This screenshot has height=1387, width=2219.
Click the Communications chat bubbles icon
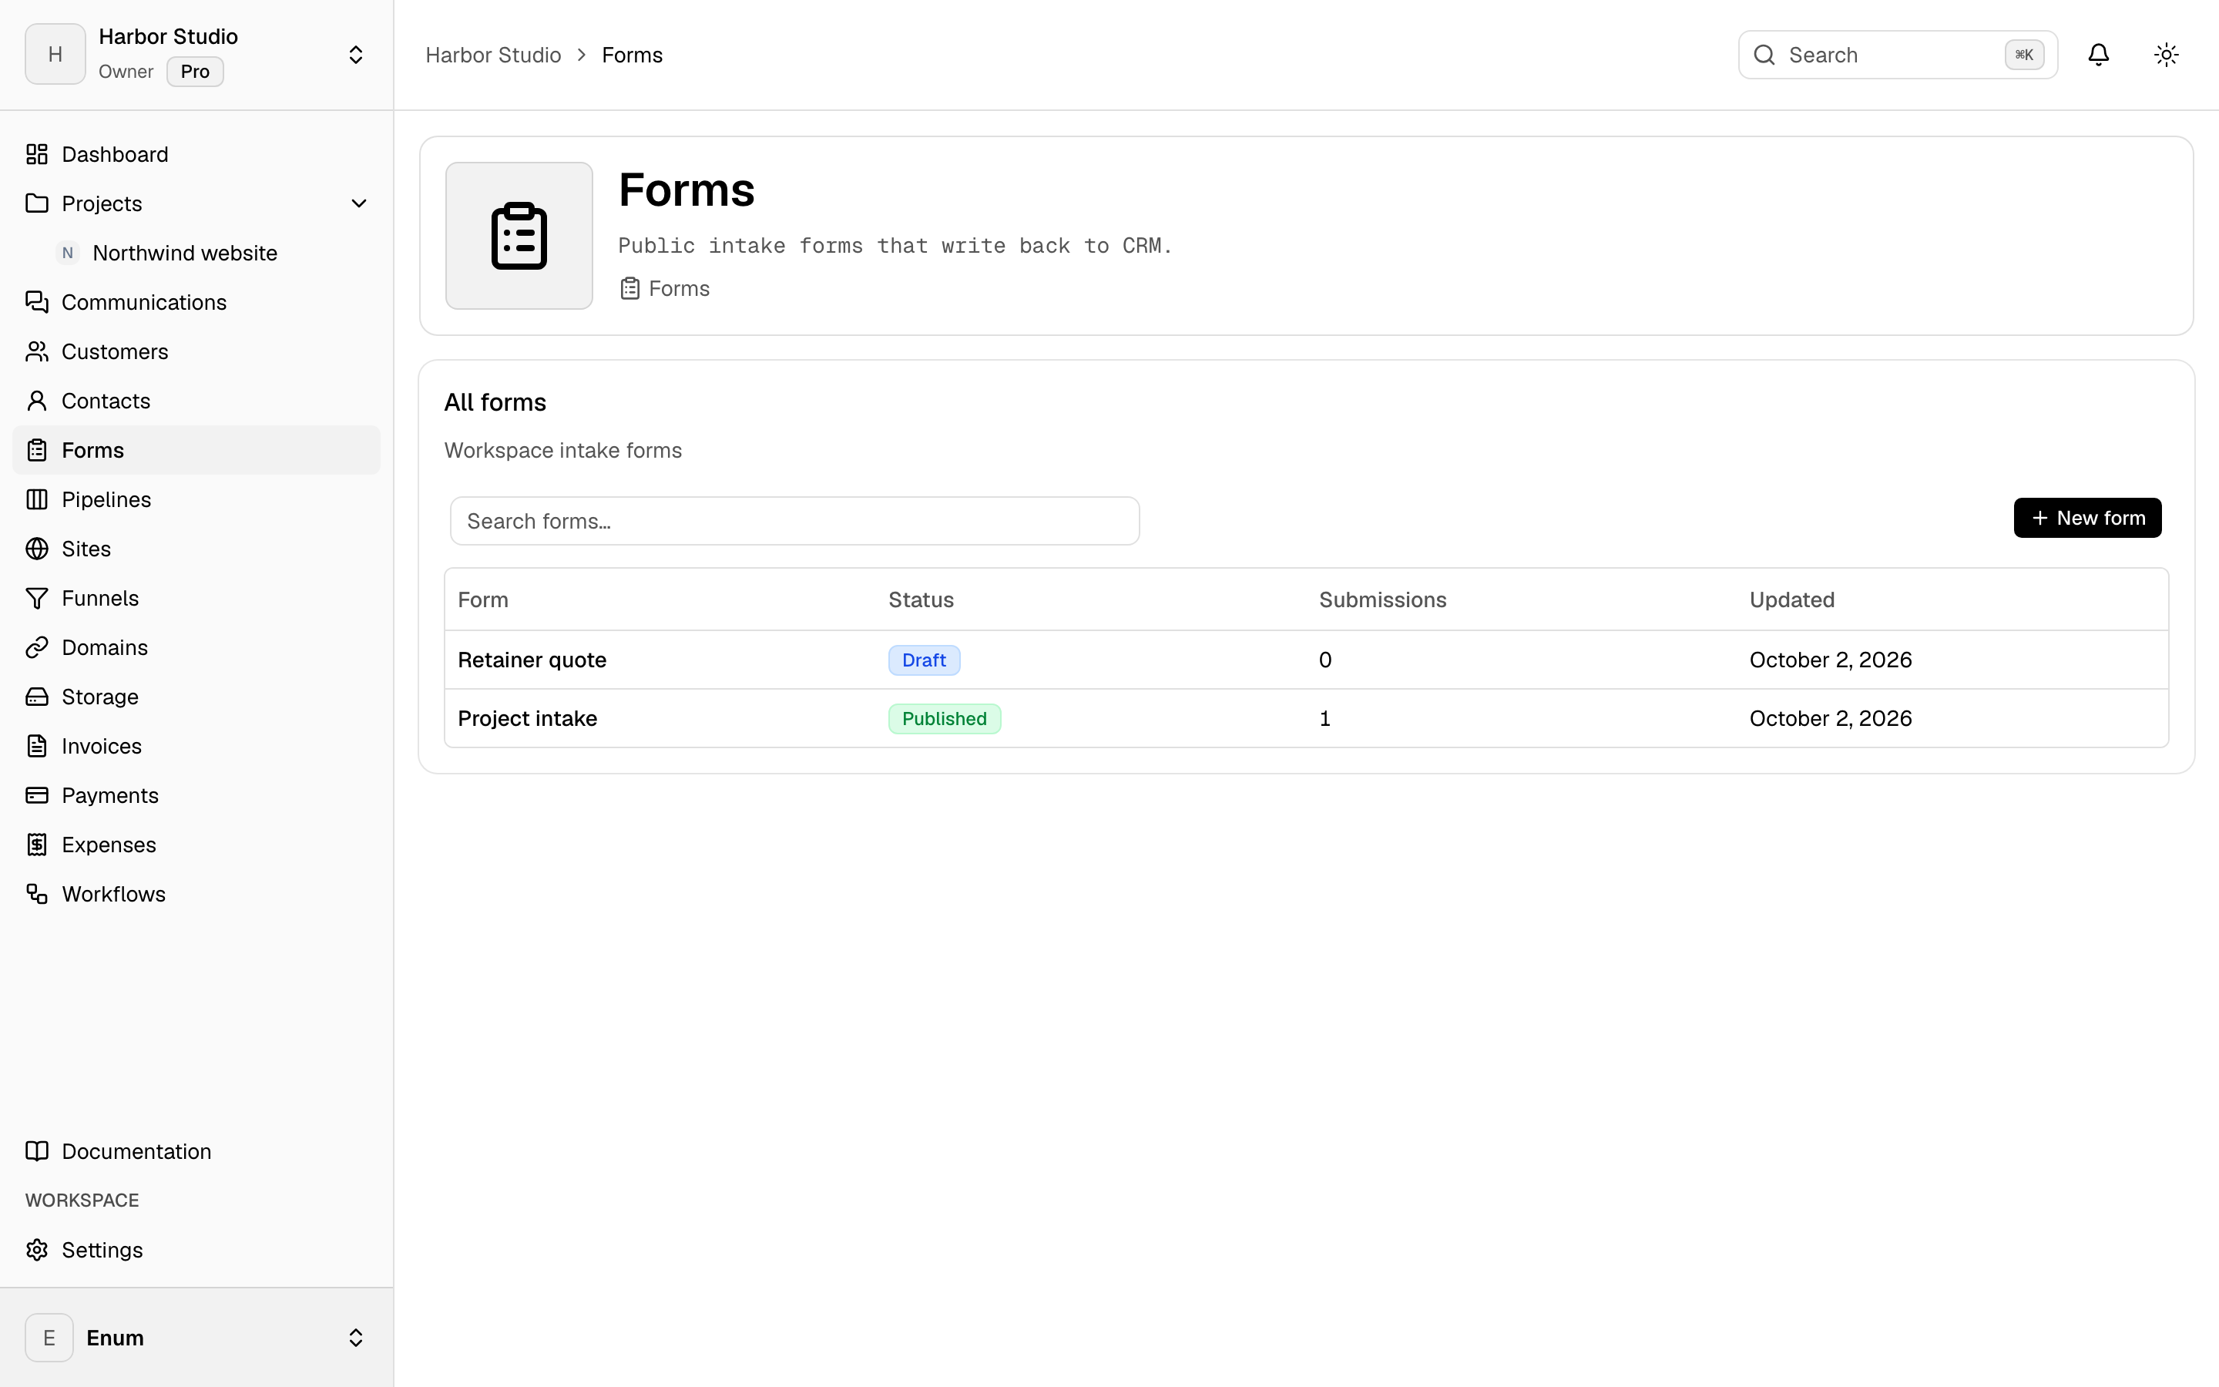pyautogui.click(x=37, y=302)
